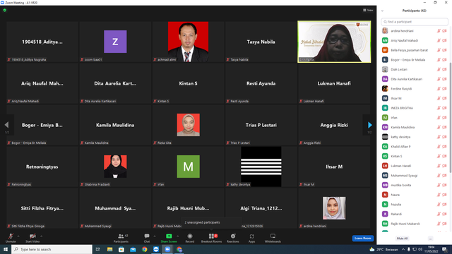Click Tasya Nabila participant tile

coord(261,42)
